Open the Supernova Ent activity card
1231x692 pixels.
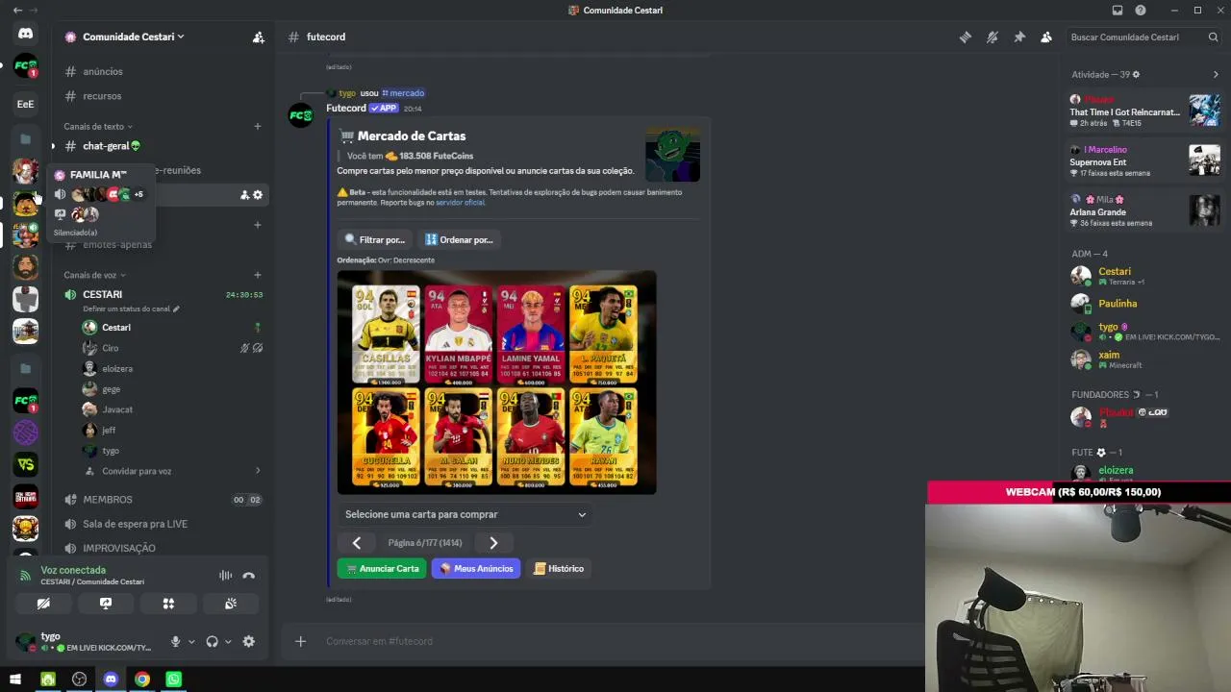(1144, 161)
